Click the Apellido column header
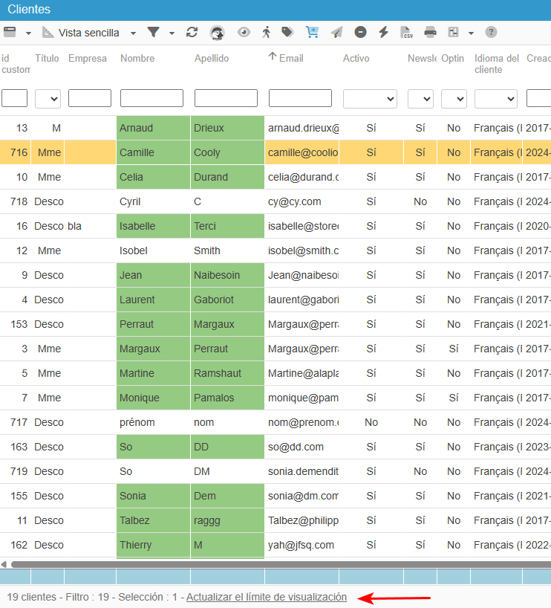 pos(212,58)
